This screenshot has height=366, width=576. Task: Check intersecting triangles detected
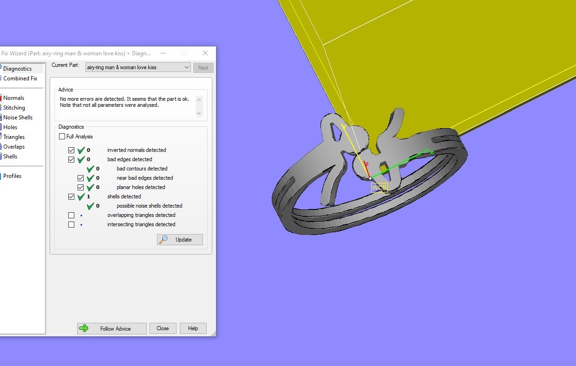click(72, 224)
